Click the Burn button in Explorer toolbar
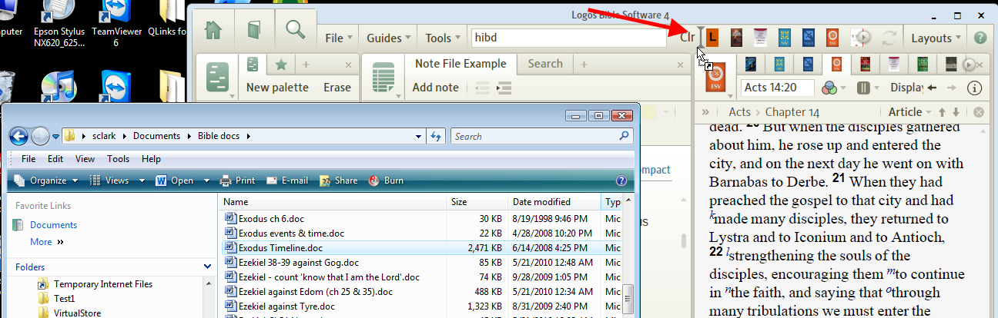This screenshot has height=318, width=998. pyautogui.click(x=386, y=181)
